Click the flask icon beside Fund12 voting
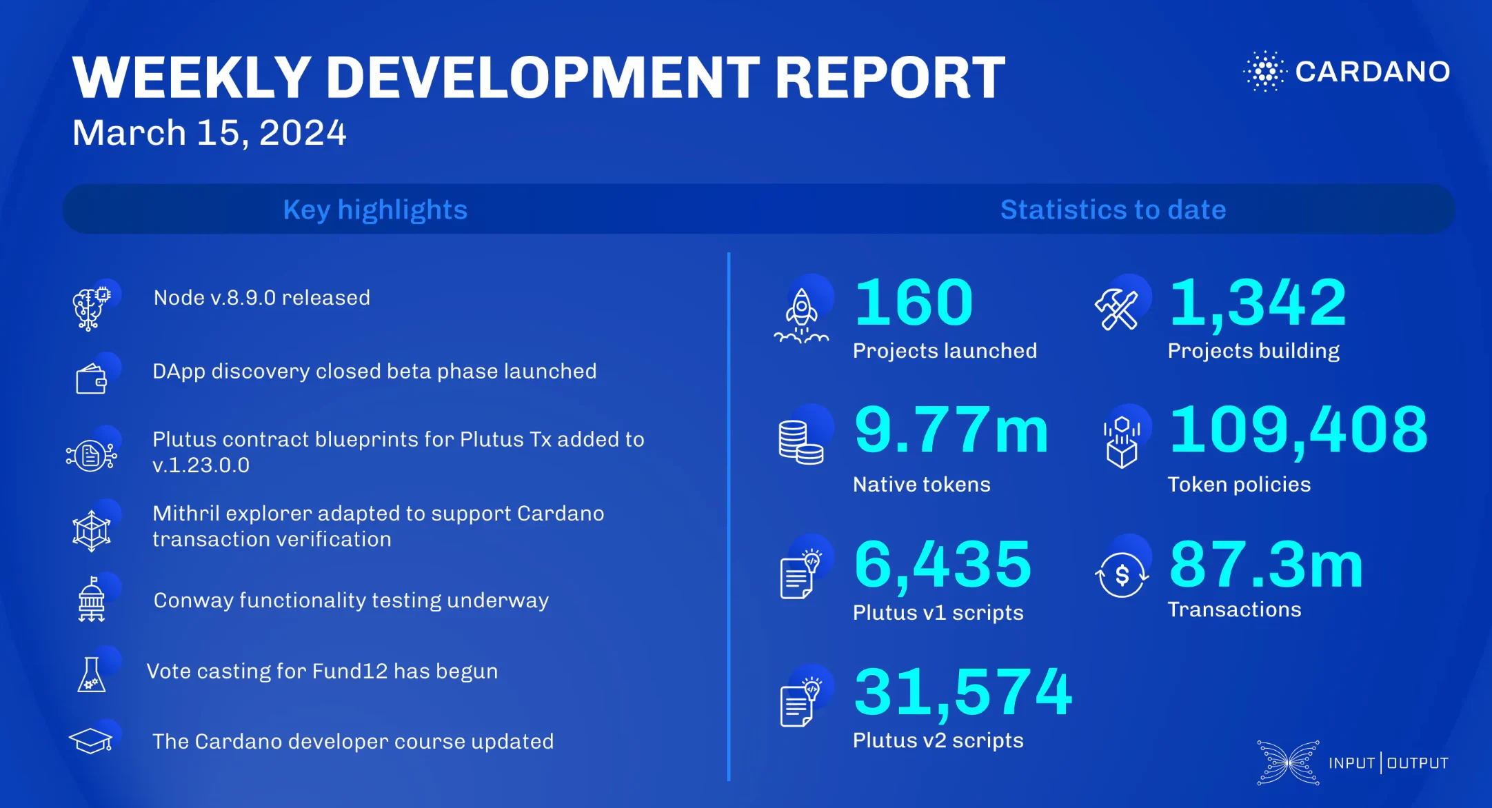The height and width of the screenshot is (808, 1492). 91,674
